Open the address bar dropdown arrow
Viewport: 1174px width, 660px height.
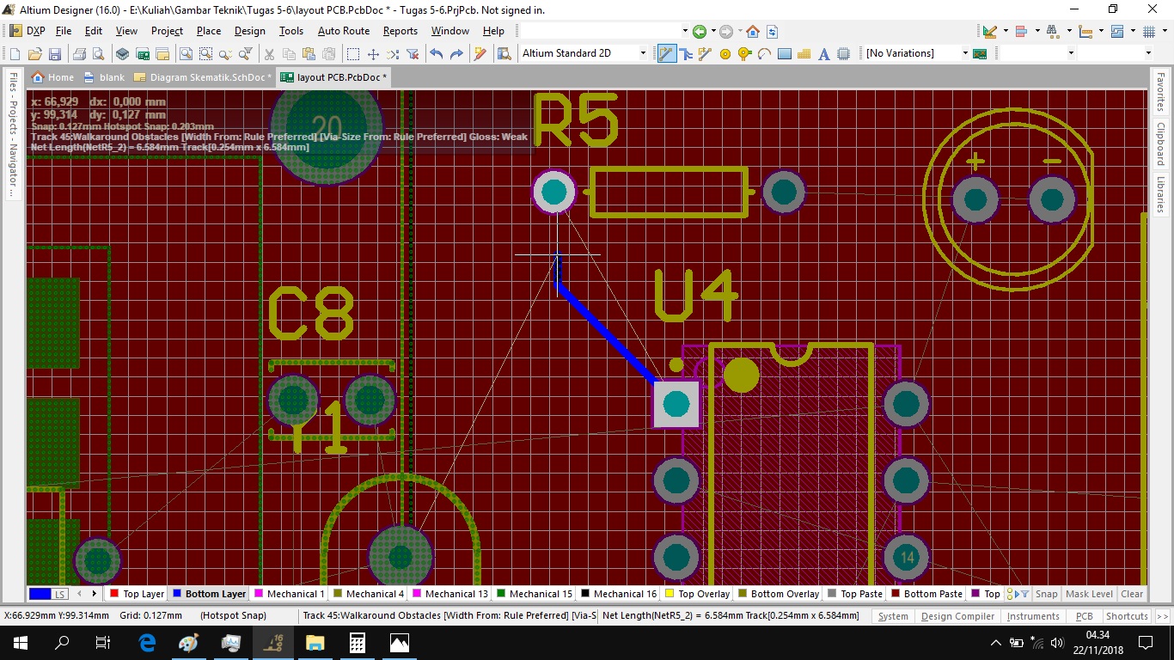click(685, 32)
